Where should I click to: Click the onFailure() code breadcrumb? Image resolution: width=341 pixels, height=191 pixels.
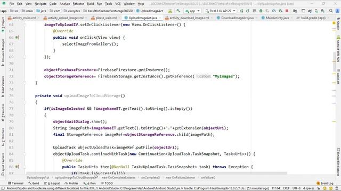[208, 178]
